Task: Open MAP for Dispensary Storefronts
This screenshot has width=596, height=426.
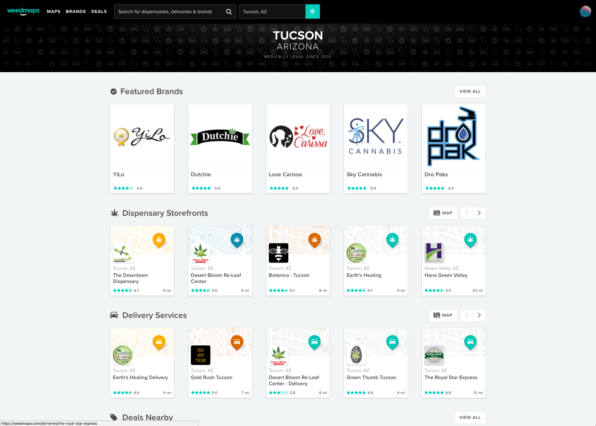Action: coord(443,213)
